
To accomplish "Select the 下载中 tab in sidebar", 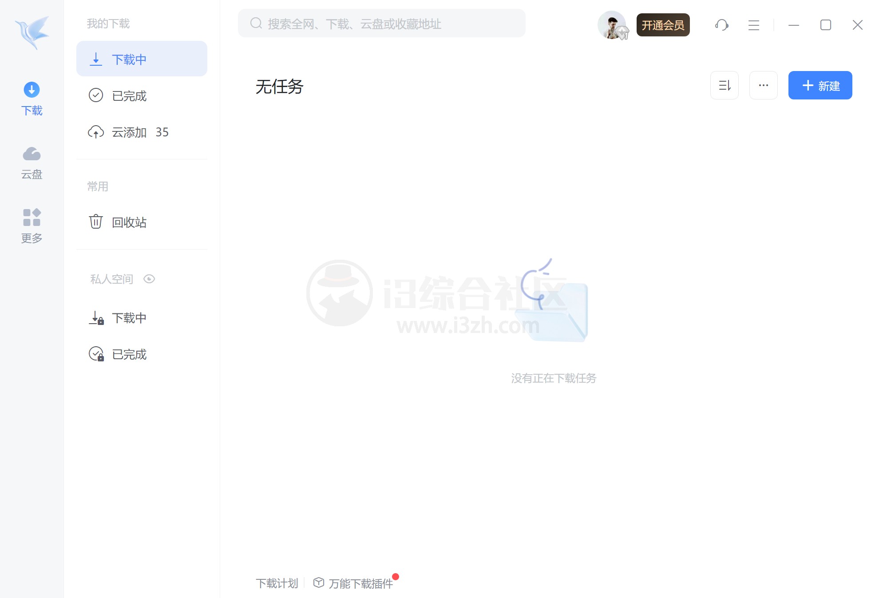I will coord(142,59).
